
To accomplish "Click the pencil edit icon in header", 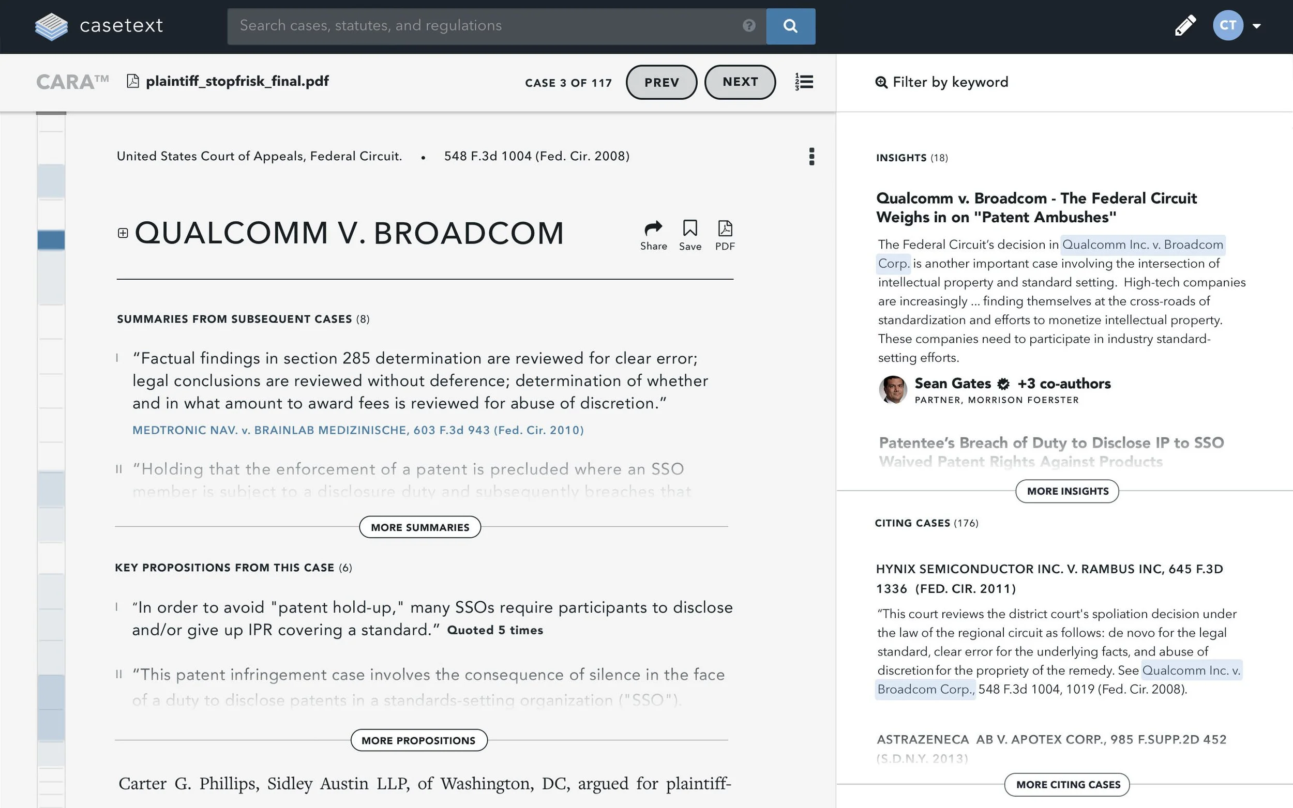I will pyautogui.click(x=1184, y=26).
